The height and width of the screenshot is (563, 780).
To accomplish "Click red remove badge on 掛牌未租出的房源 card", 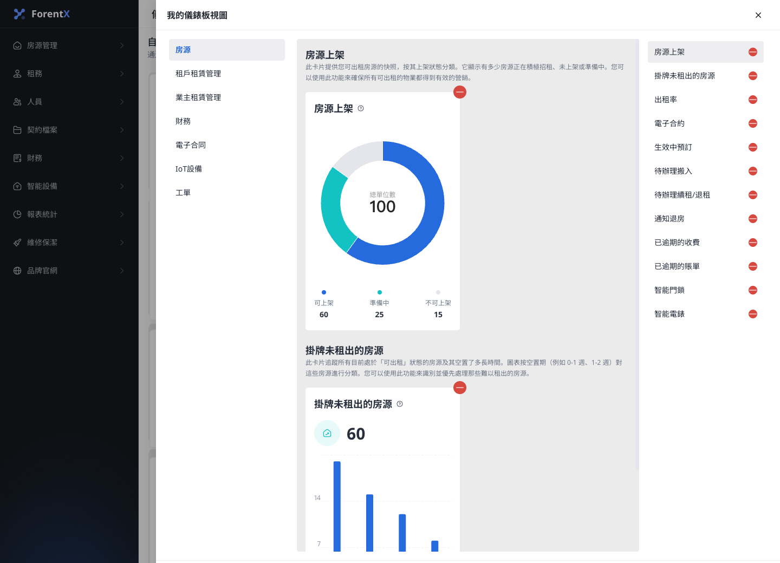I will (x=460, y=388).
